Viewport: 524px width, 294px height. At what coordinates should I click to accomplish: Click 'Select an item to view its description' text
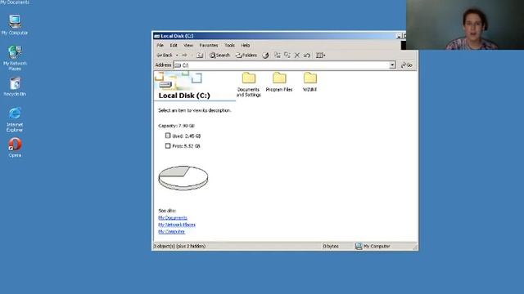click(195, 110)
